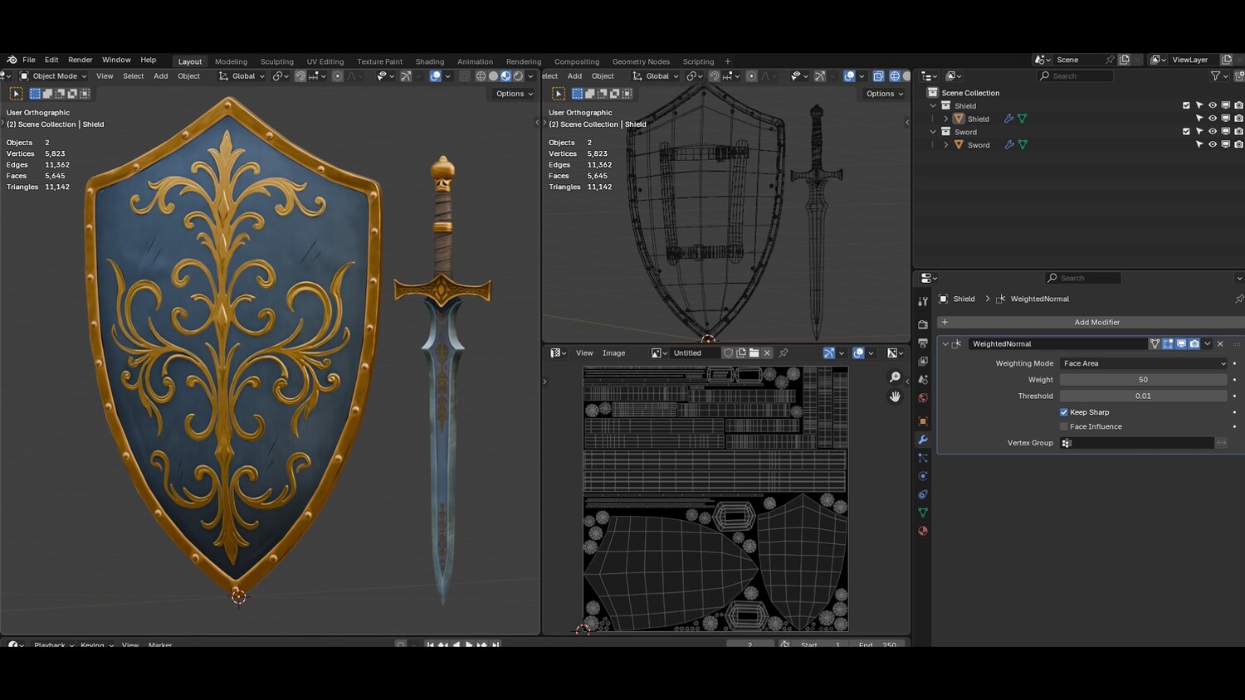Click the open image folder icon in UV editor
The image size is (1245, 700).
pos(754,353)
